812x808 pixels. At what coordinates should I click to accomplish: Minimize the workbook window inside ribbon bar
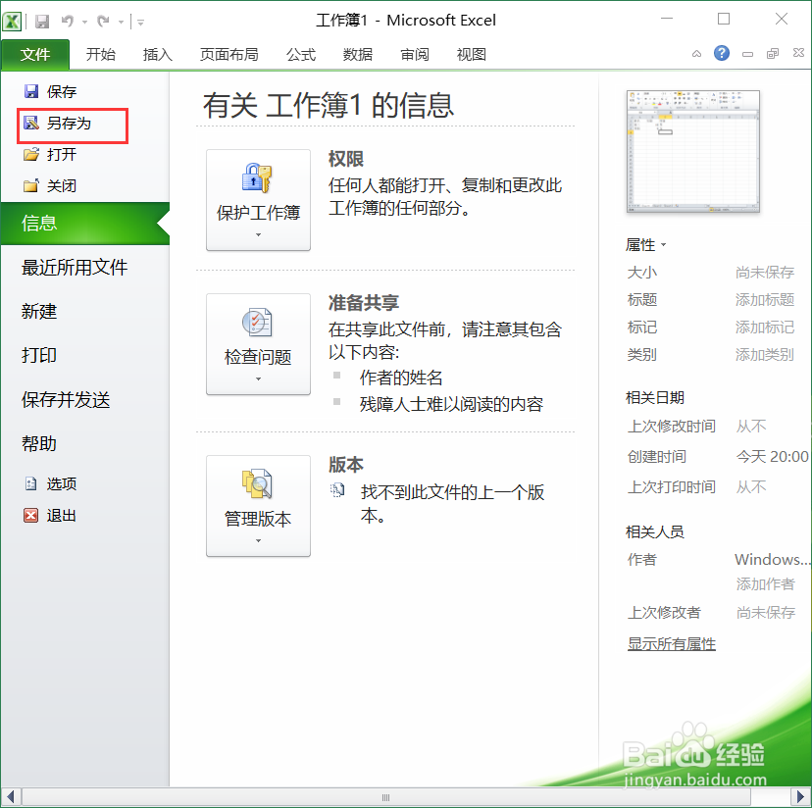point(747,54)
